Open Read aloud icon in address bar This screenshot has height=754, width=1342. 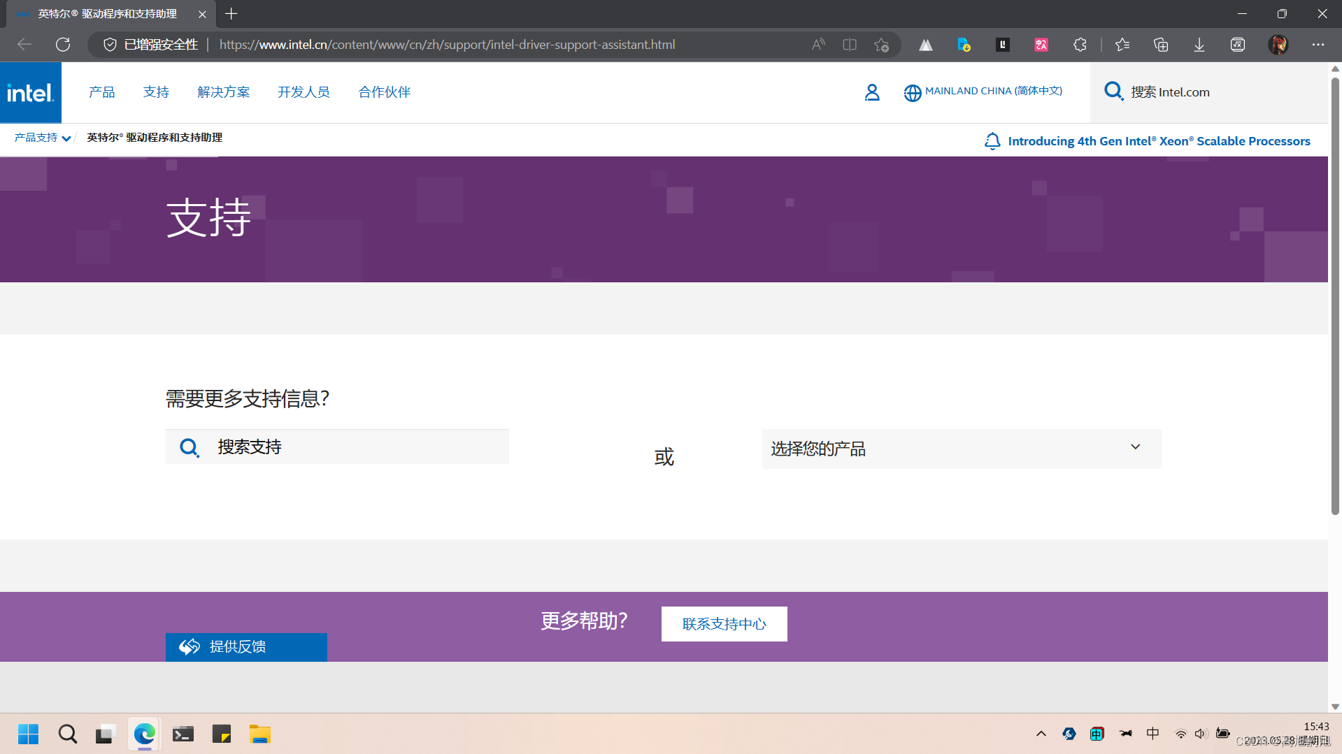[818, 45]
